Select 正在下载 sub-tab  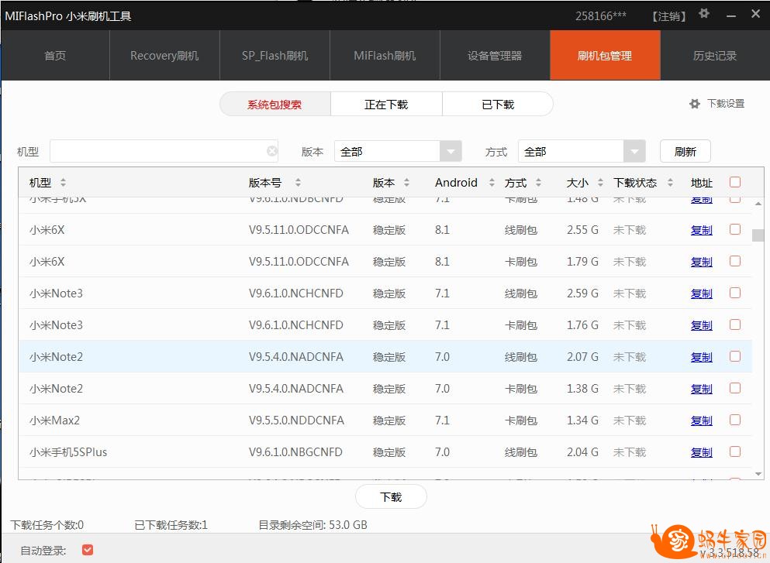[x=386, y=104]
